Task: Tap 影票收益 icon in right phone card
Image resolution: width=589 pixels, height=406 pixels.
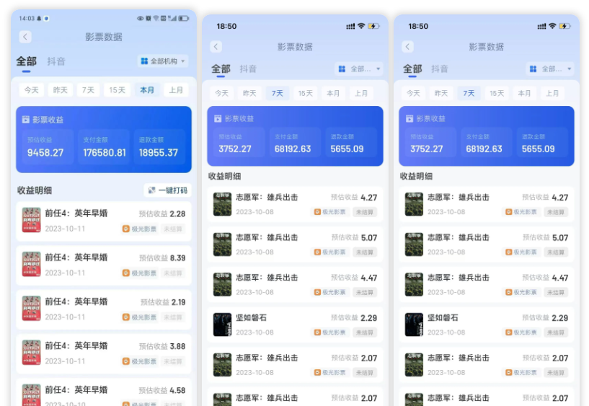Action: [x=409, y=119]
